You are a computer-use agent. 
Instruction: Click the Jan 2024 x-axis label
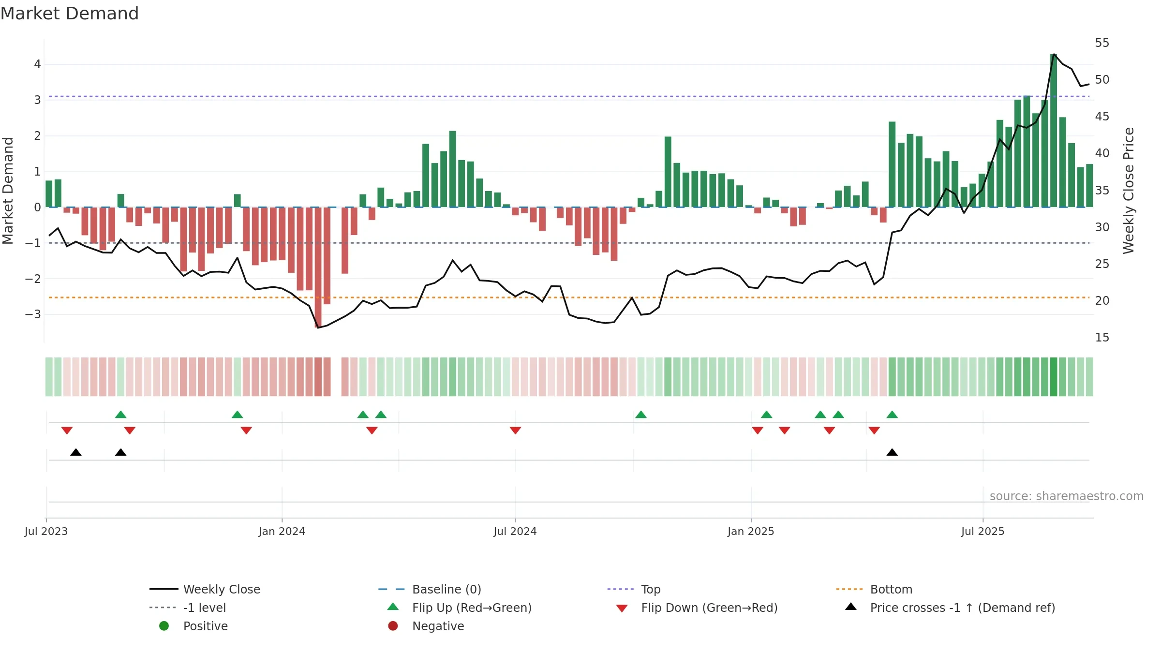[282, 531]
